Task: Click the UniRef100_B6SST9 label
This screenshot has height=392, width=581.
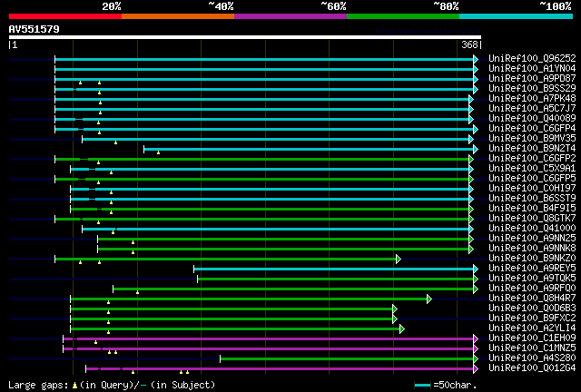Action: [x=532, y=199]
